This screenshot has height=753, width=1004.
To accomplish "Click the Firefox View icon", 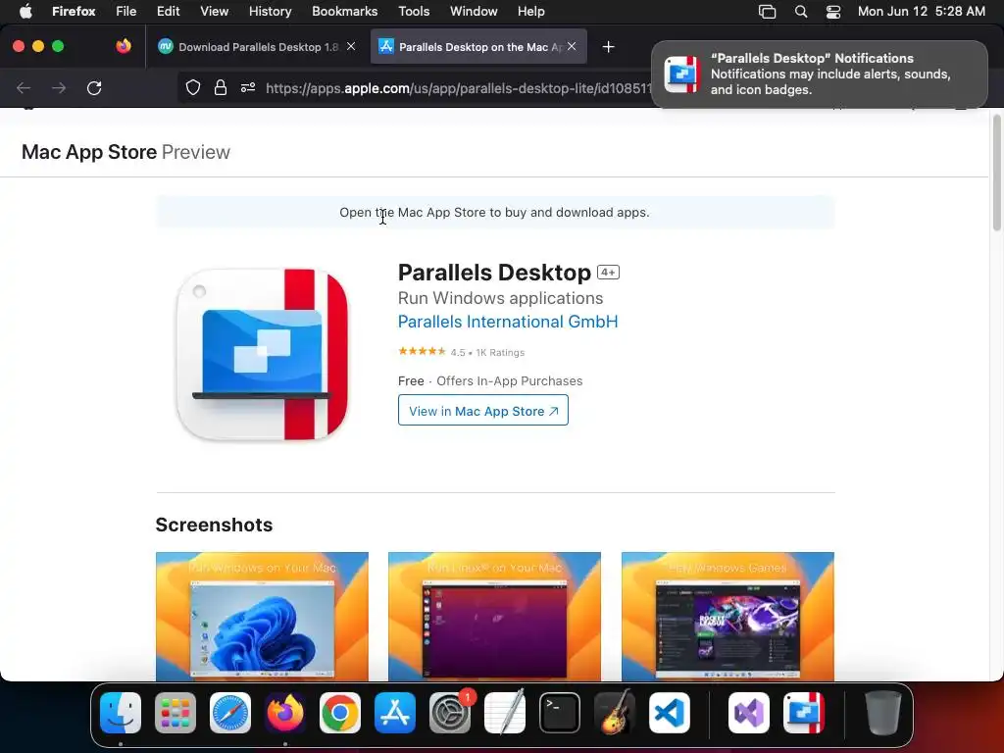I will (124, 46).
